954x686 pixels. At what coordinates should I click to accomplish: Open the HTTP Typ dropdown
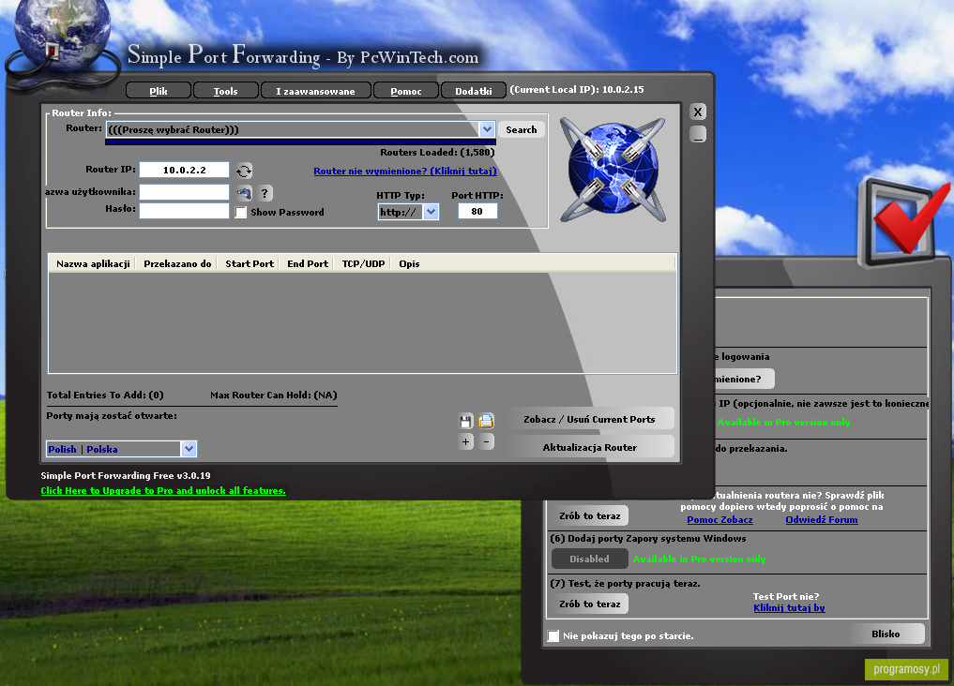pos(431,212)
